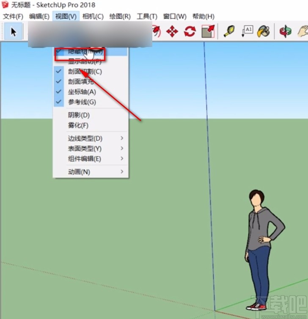The width and height of the screenshot is (308, 319).
Task: Enable 雾化(F) fog option
Action: (91, 125)
